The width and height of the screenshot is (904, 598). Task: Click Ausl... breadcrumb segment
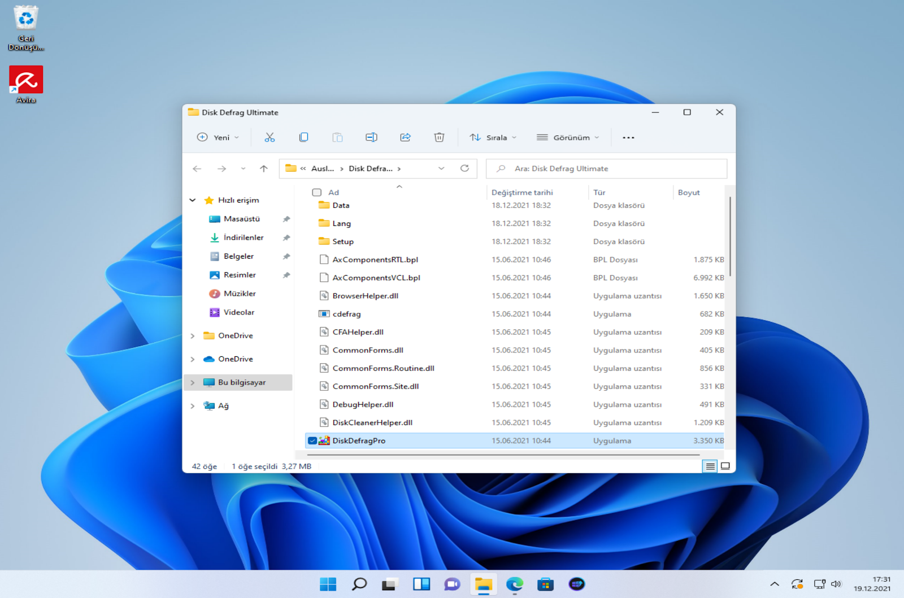323,168
